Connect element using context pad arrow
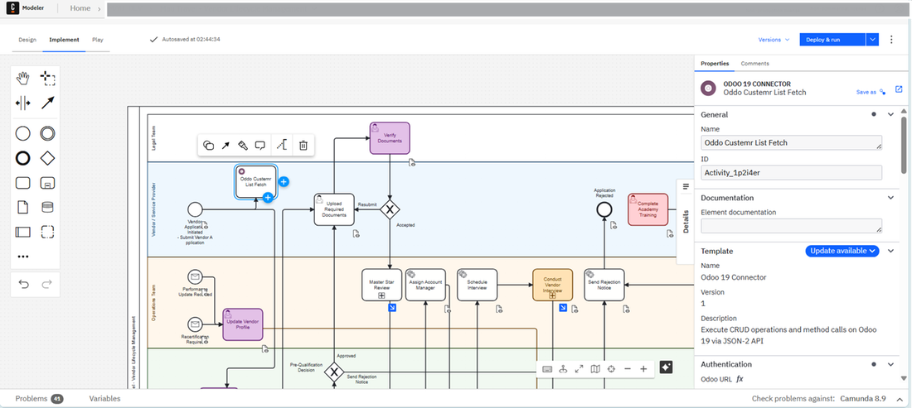Viewport: 912px width, 408px height. tap(226, 145)
